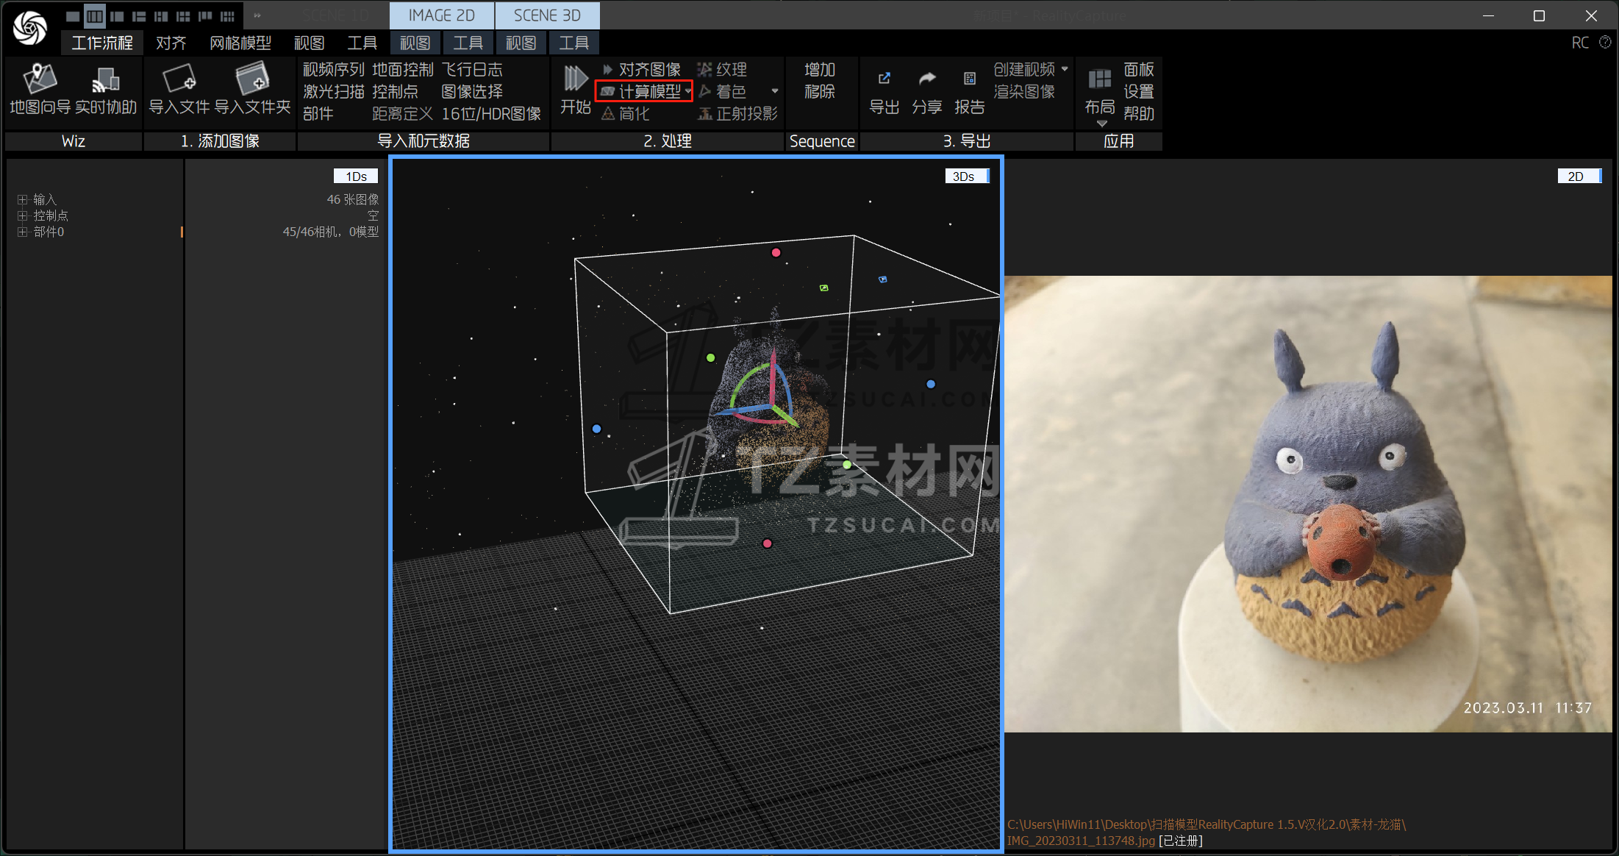1619x856 pixels.
Task: Open the RealityCapture logo application menu
Action: 30,28
